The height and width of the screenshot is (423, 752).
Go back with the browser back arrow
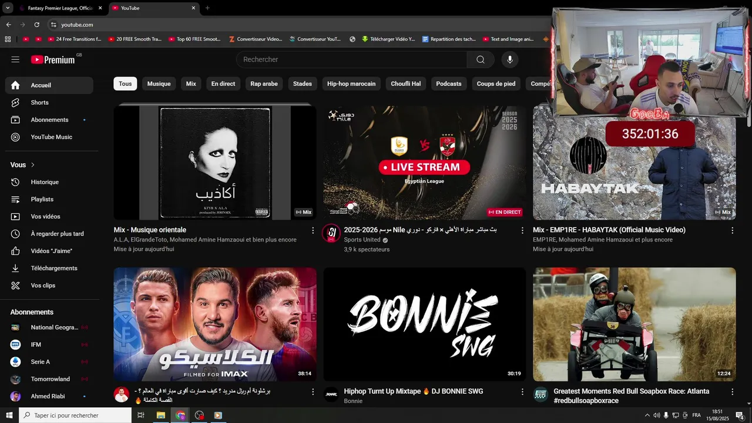click(8, 25)
